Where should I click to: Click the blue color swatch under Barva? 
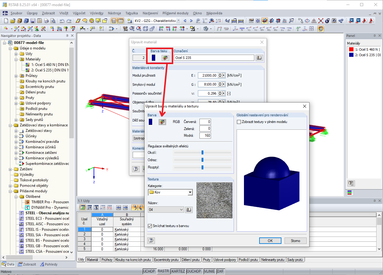click(x=150, y=122)
